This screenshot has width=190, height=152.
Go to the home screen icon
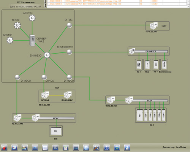(127, 147)
